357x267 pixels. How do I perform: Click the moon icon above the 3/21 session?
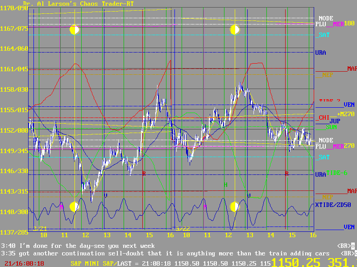coord(75,30)
